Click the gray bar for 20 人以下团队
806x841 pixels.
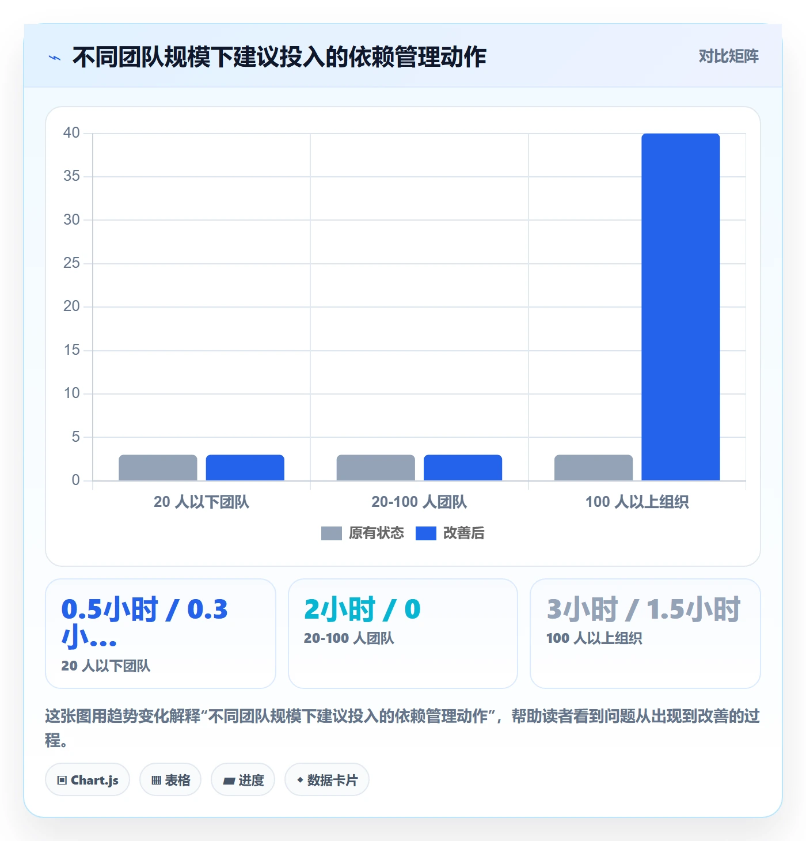tap(158, 468)
